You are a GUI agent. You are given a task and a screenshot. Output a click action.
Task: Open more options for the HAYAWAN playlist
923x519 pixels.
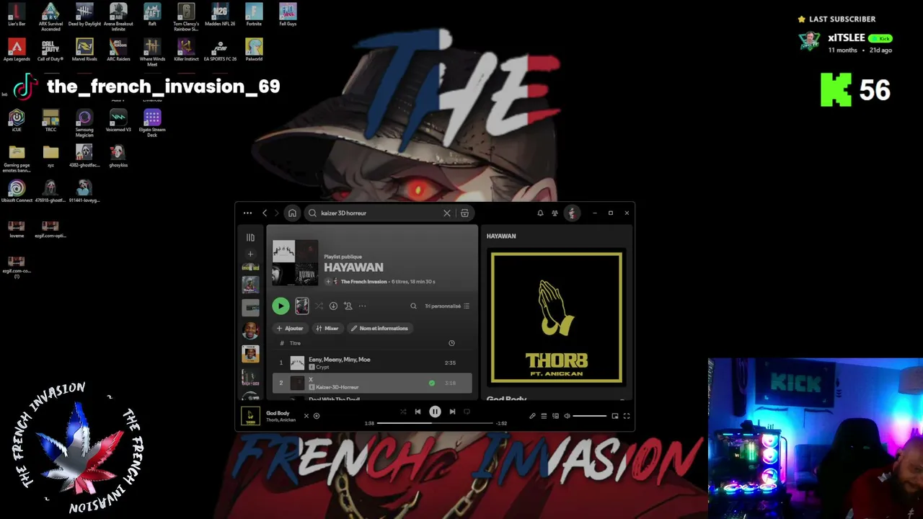[x=362, y=306]
